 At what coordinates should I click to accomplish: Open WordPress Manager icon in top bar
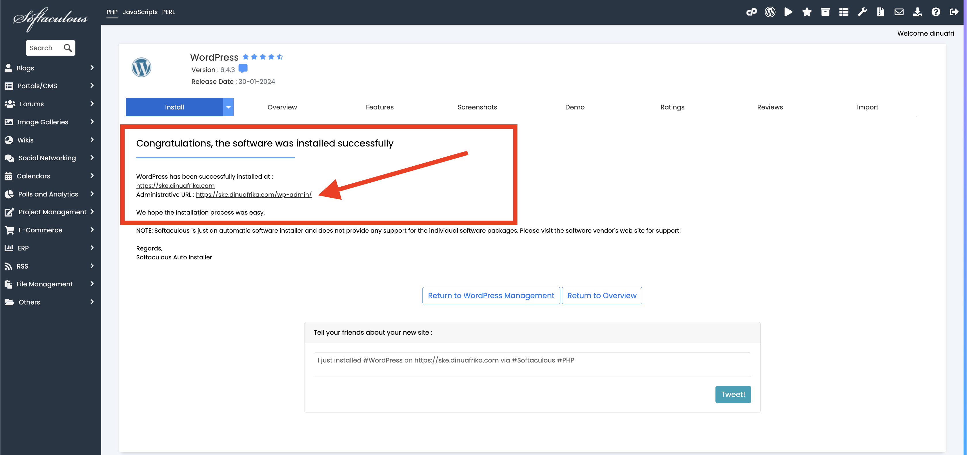click(x=770, y=12)
